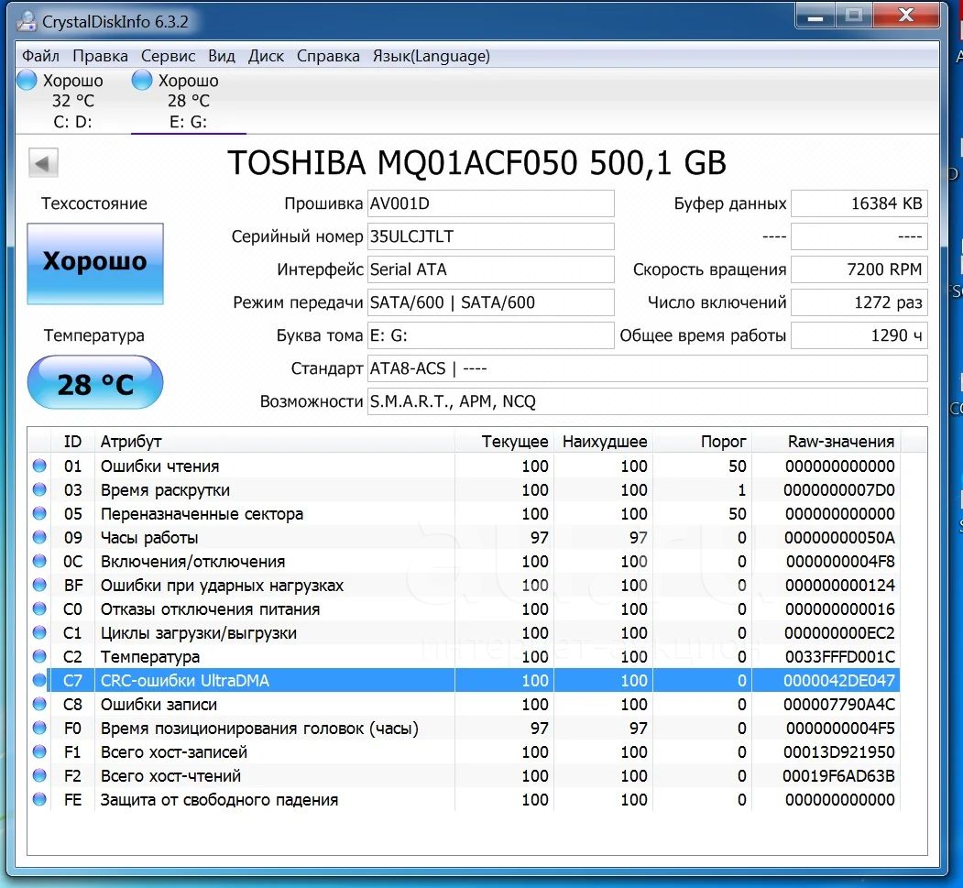This screenshot has height=888, width=963.
Task: Click the status dot for Ошибки записи
Action: 40,704
